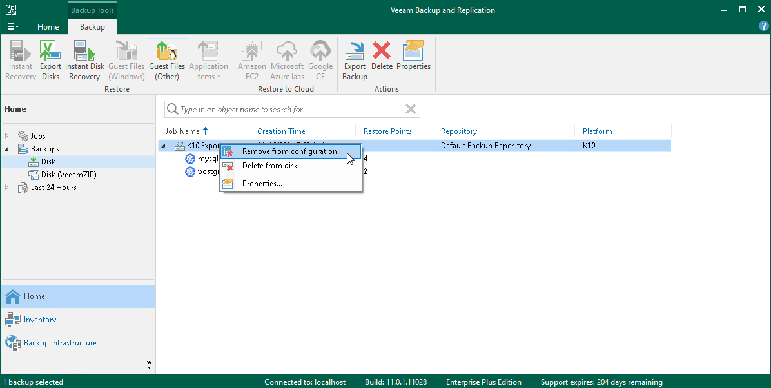Viewport: 771px width, 388px height.
Task: Click the Backup Tools contextual tab
Action: [x=92, y=10]
